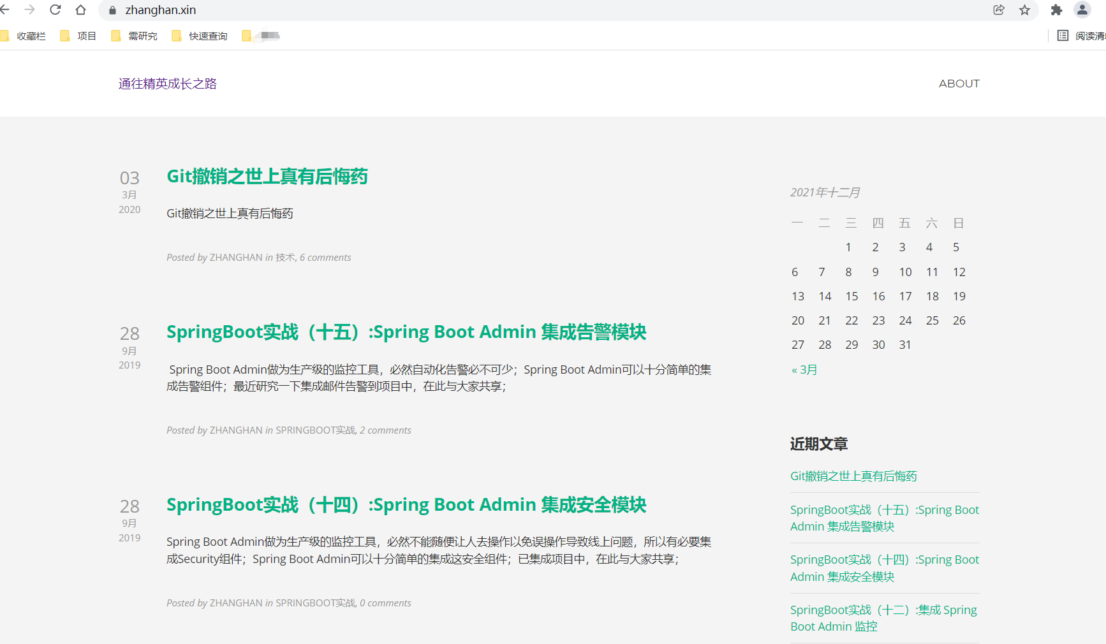The height and width of the screenshot is (644, 1106).
Task: Open the user profile avatar
Action: (x=1082, y=10)
